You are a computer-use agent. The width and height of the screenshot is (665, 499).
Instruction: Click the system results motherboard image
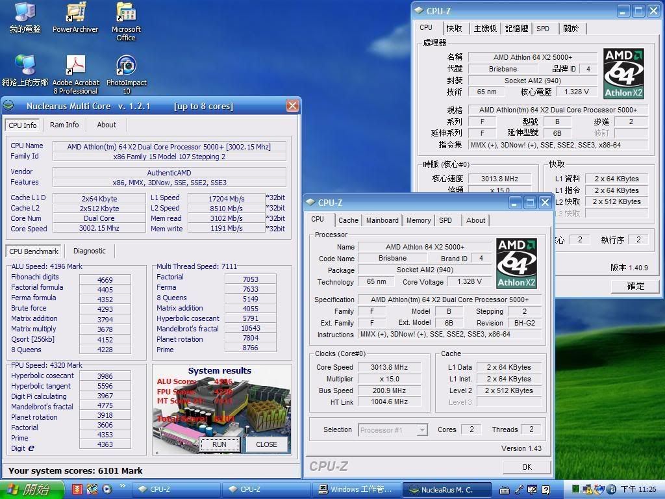click(x=222, y=409)
